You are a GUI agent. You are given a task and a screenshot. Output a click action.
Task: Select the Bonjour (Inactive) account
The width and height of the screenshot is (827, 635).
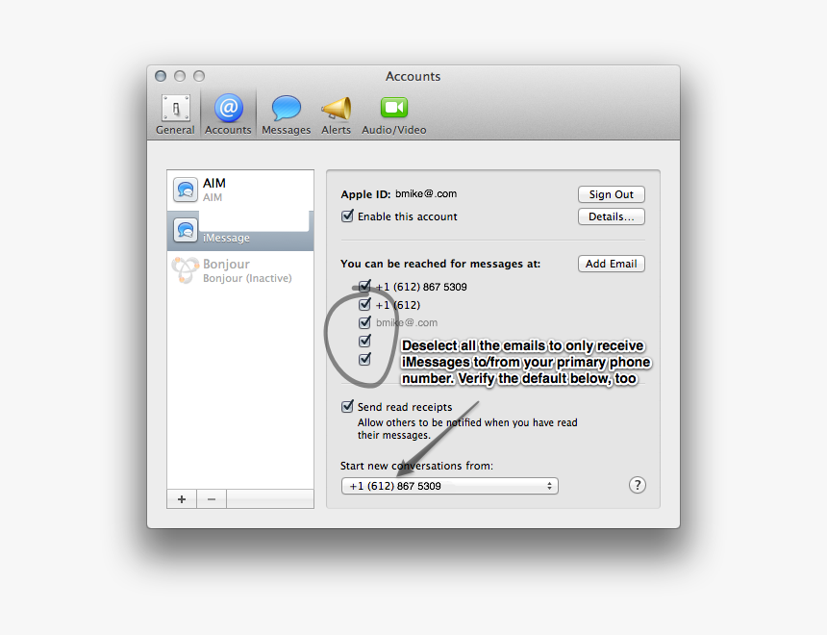point(240,270)
